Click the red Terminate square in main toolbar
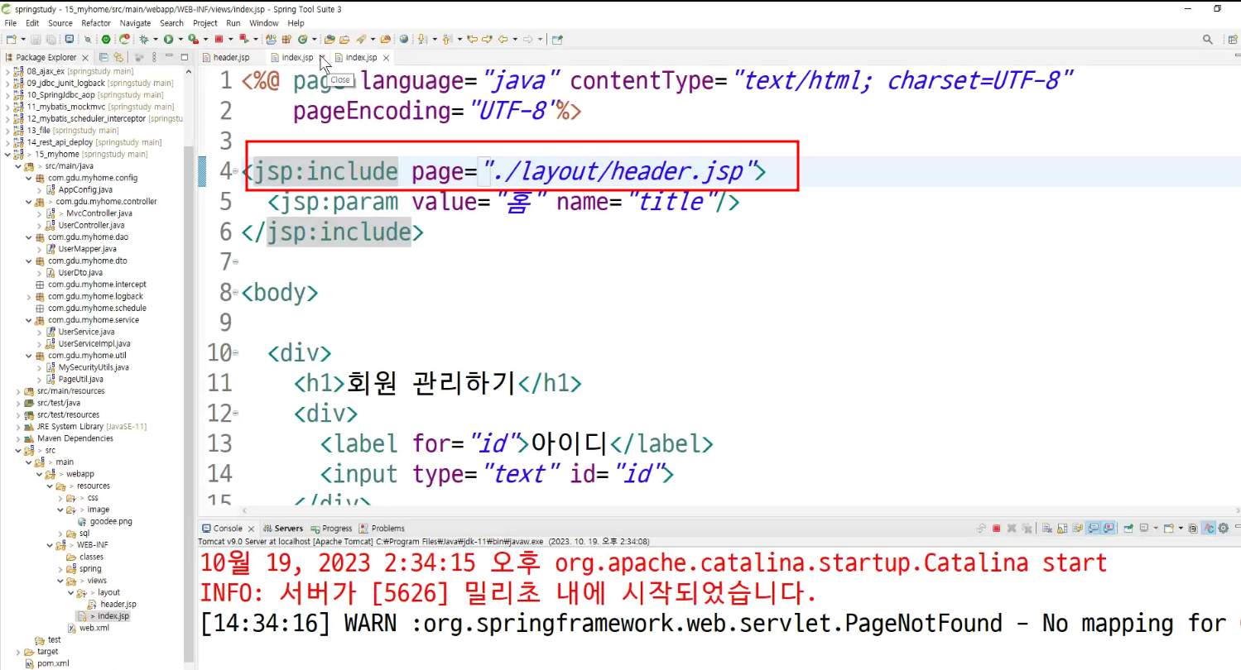1241x670 pixels. (219, 39)
